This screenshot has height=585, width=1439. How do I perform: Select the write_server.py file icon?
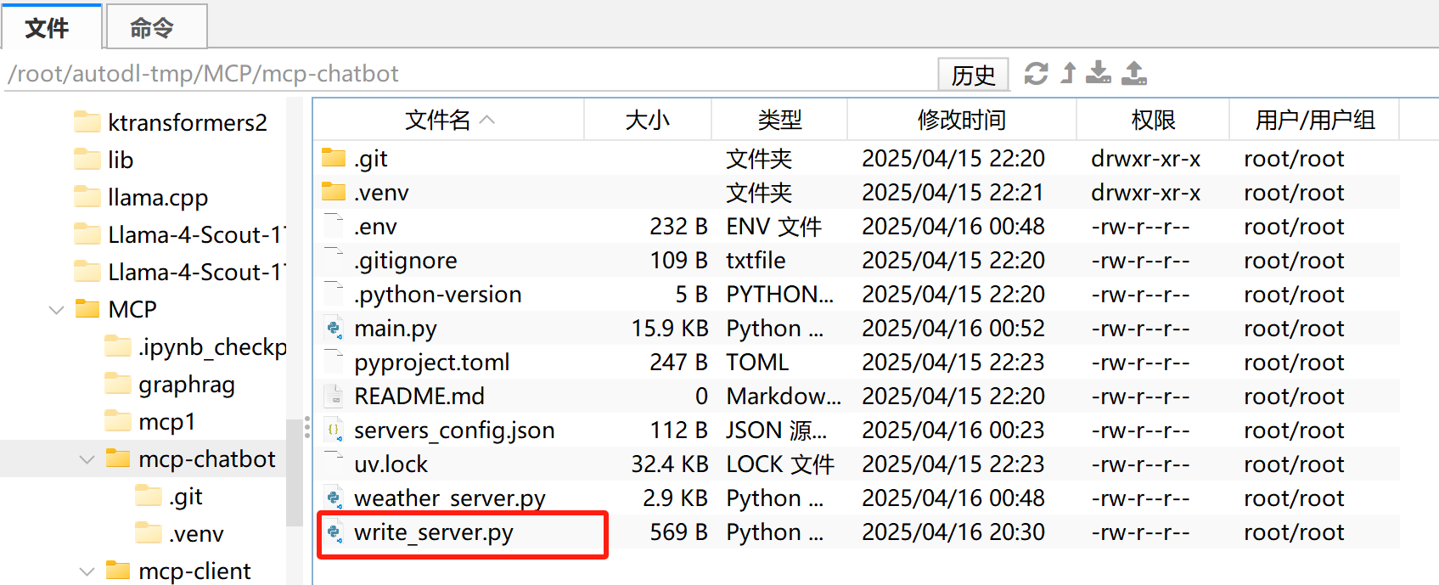pyautogui.click(x=334, y=532)
